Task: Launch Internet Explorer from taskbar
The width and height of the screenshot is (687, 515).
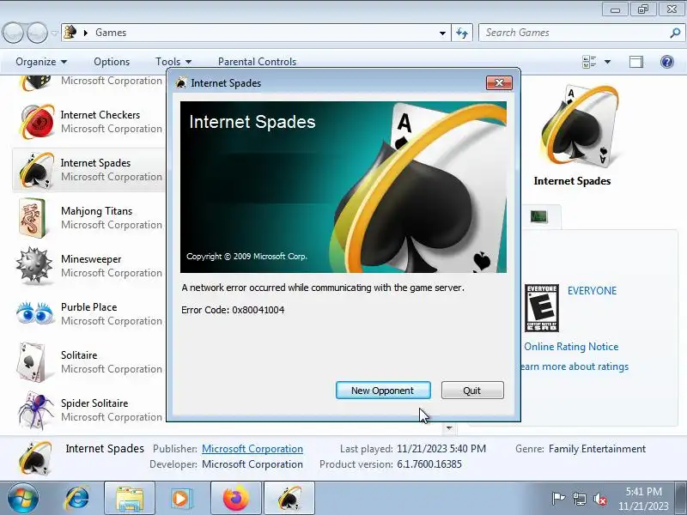Action: click(76, 499)
